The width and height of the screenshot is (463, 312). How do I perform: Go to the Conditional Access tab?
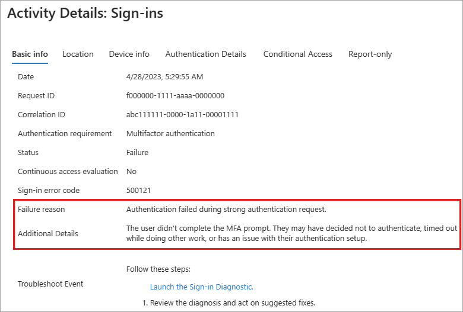(297, 54)
